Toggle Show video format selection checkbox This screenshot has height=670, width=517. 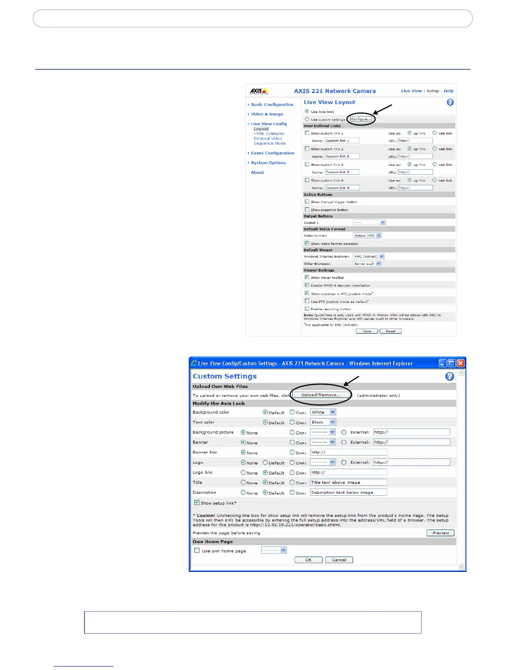click(x=307, y=243)
